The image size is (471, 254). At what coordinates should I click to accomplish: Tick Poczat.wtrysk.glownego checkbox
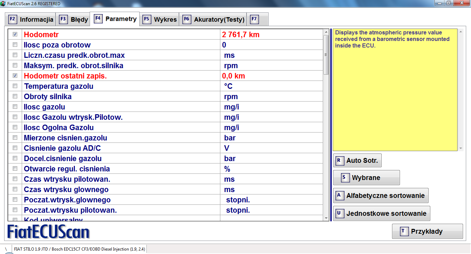(x=15, y=200)
